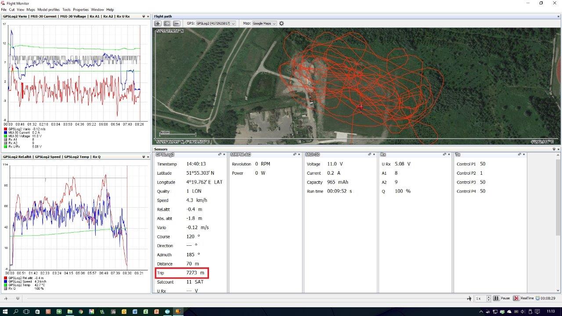
Task: Fit flight path to map view
Action: pyautogui.click(x=167, y=23)
